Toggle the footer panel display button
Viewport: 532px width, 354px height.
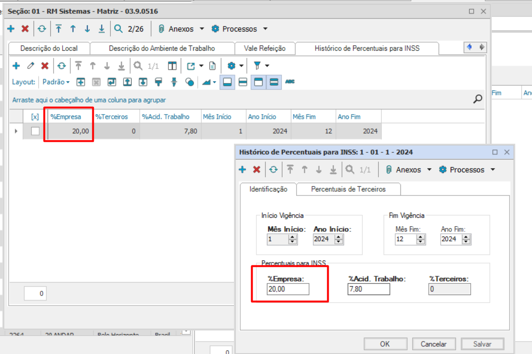coord(227,82)
